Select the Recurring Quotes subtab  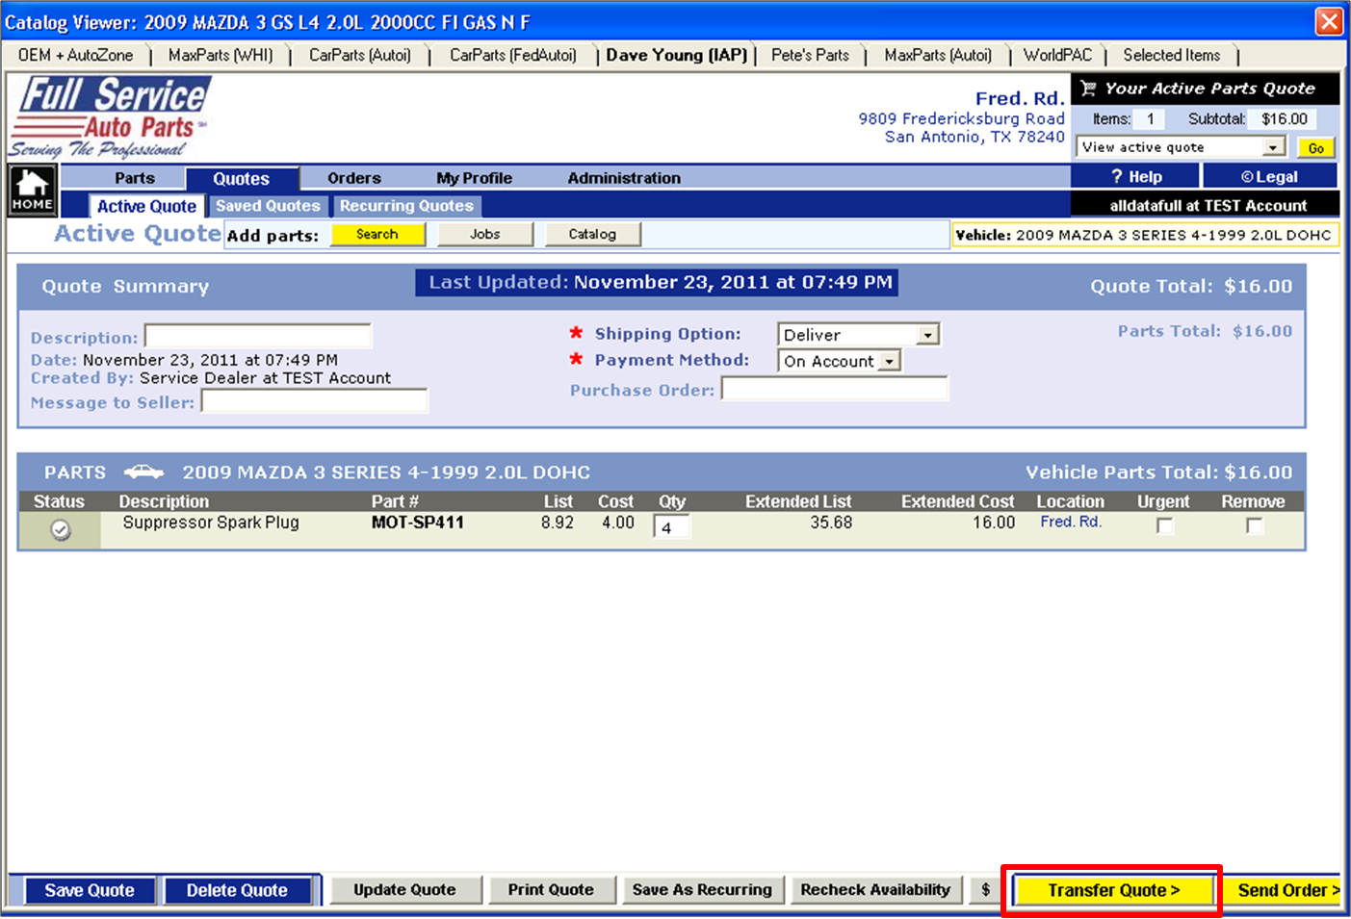(406, 206)
